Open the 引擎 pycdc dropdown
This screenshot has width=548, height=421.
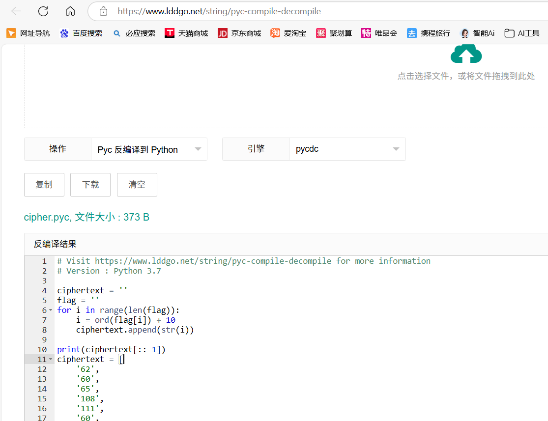347,149
